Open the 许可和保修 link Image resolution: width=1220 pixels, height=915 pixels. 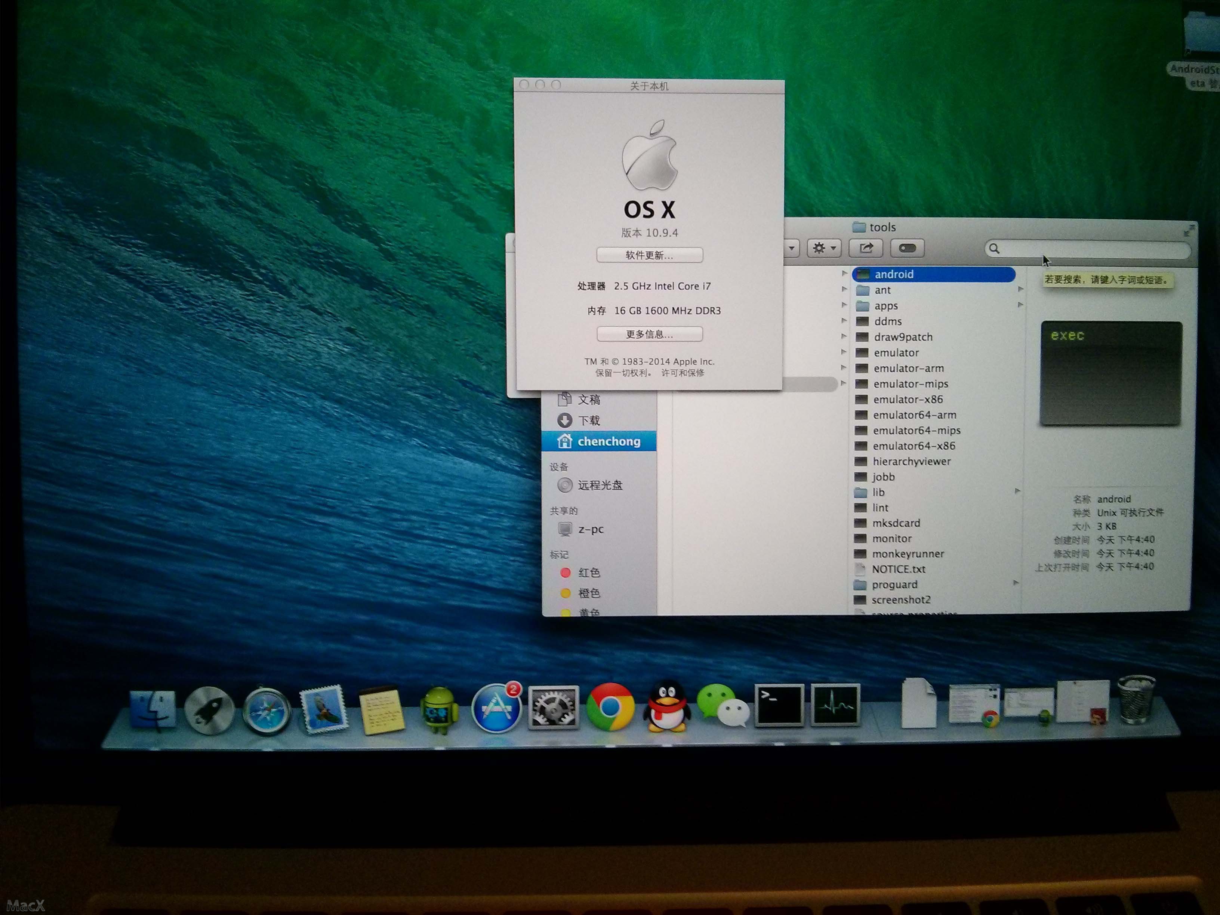tap(683, 373)
